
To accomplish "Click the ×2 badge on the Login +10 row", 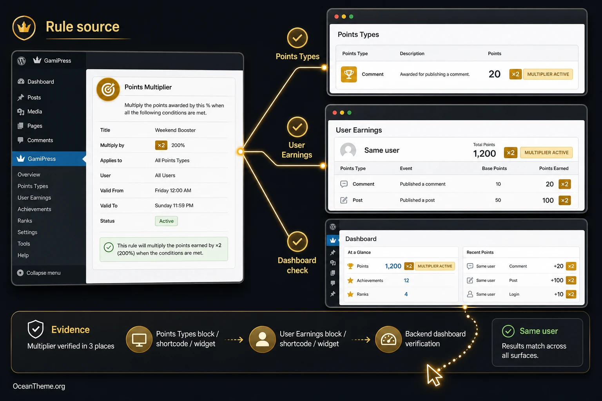I will (x=571, y=294).
